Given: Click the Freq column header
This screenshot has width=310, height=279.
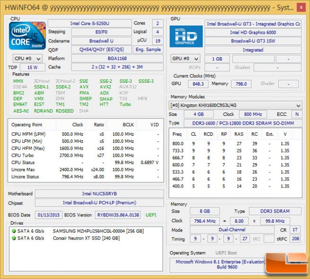Looking at the screenshot, I should (177, 134).
